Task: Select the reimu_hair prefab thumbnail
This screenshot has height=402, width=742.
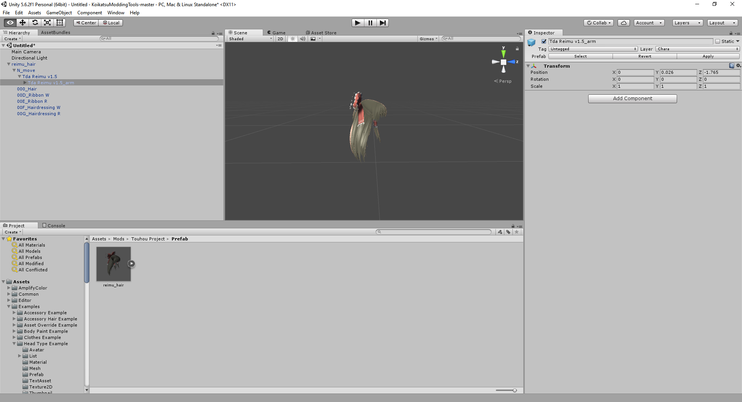Action: pos(113,264)
